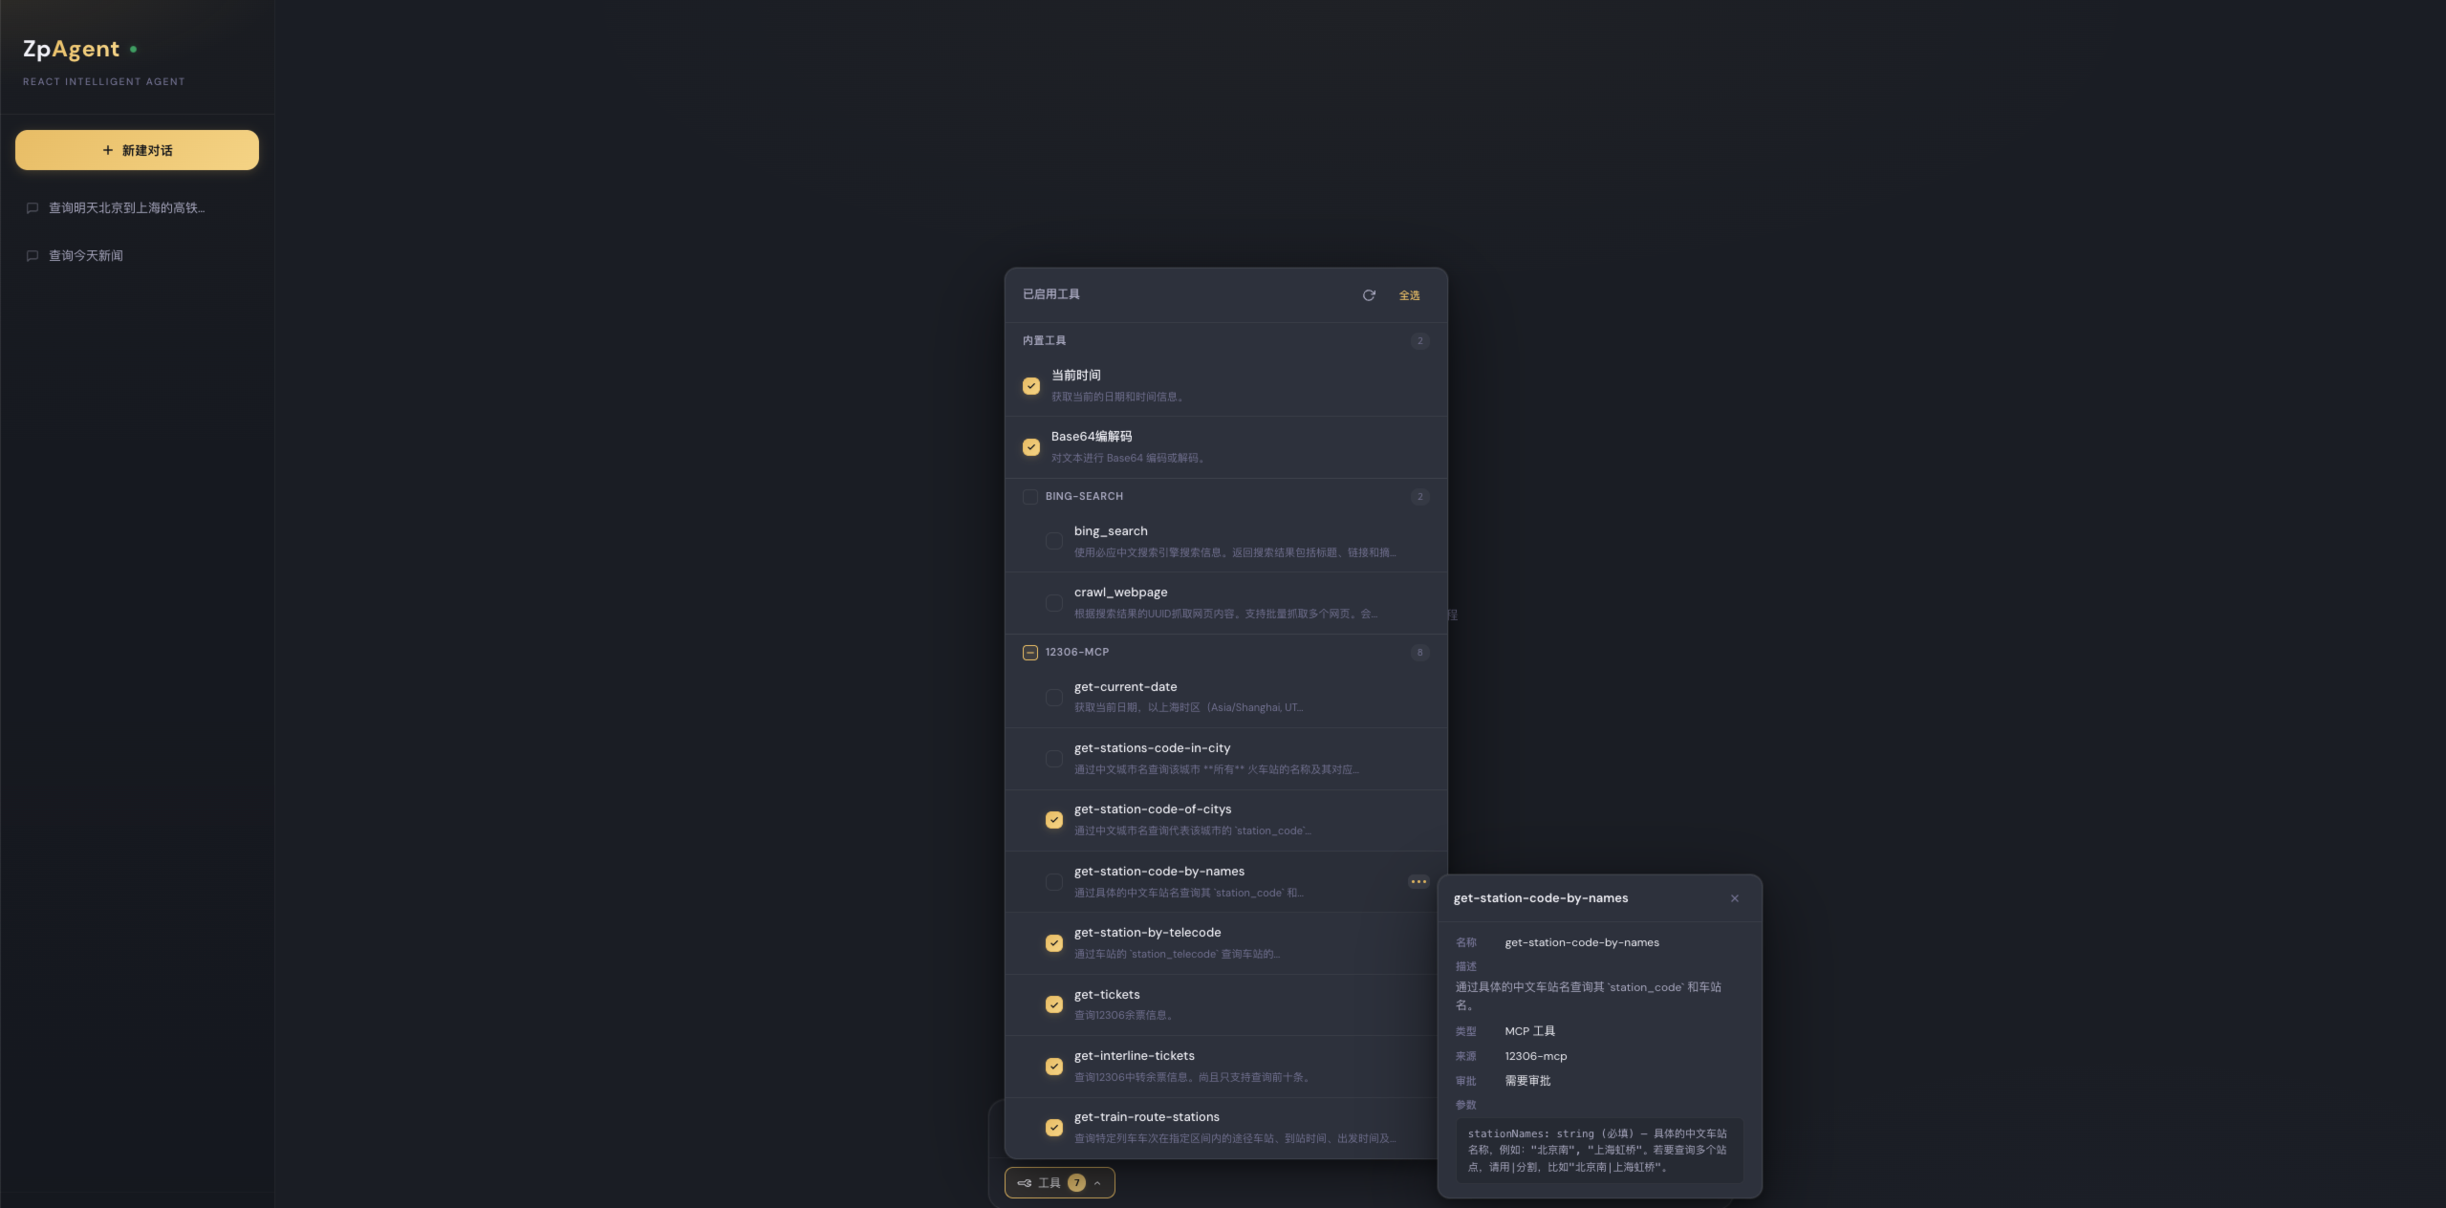Enable the crawl_webpage tool checkbox
This screenshot has height=1208, width=2446.
(x=1053, y=603)
